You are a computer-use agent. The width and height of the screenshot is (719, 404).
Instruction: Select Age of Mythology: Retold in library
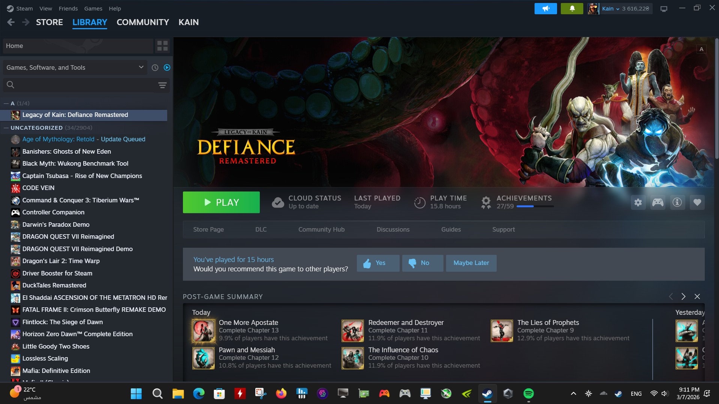84,139
